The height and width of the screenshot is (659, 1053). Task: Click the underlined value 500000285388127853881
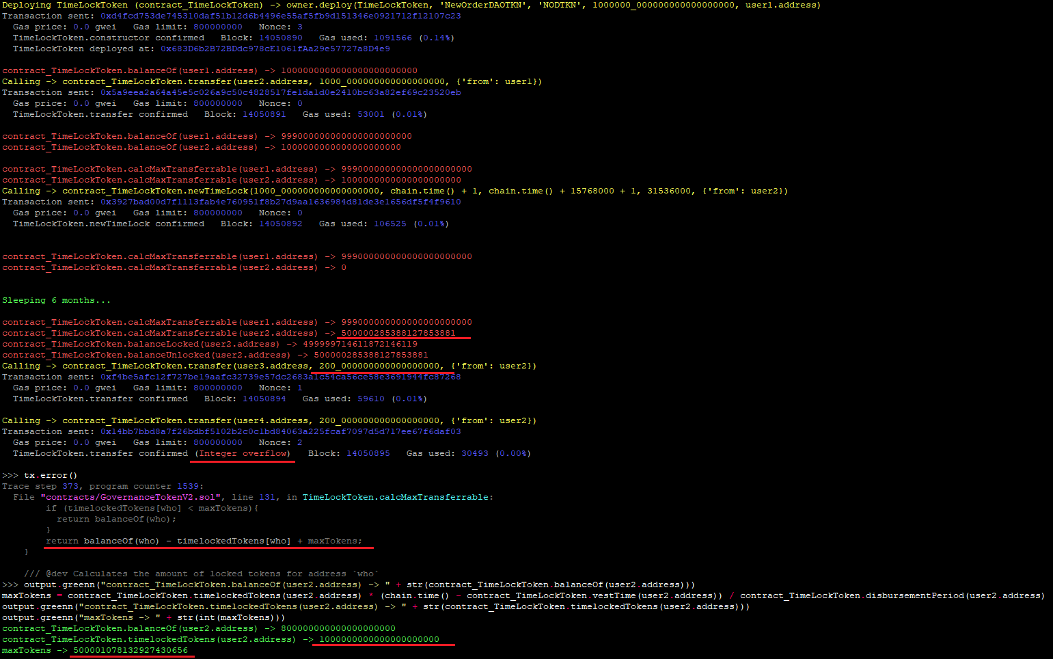click(x=398, y=333)
